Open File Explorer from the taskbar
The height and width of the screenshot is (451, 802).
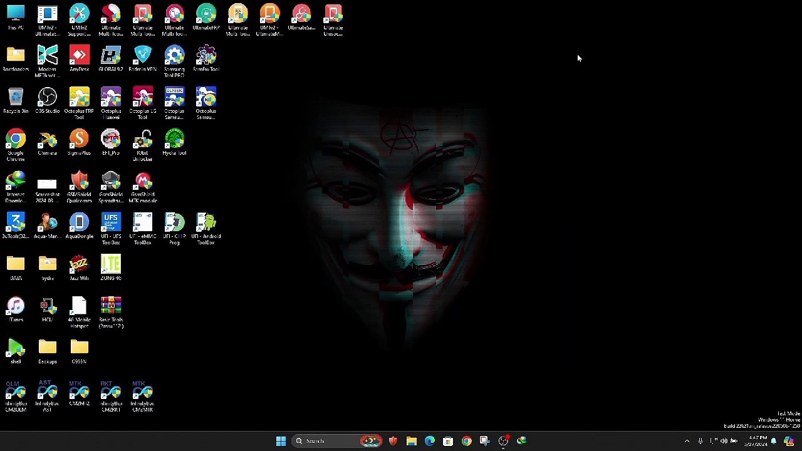(411, 441)
